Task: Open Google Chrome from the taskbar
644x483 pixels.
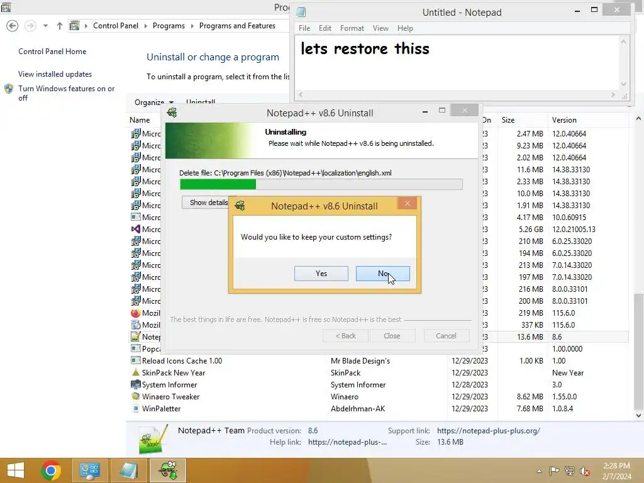Action: [51, 470]
